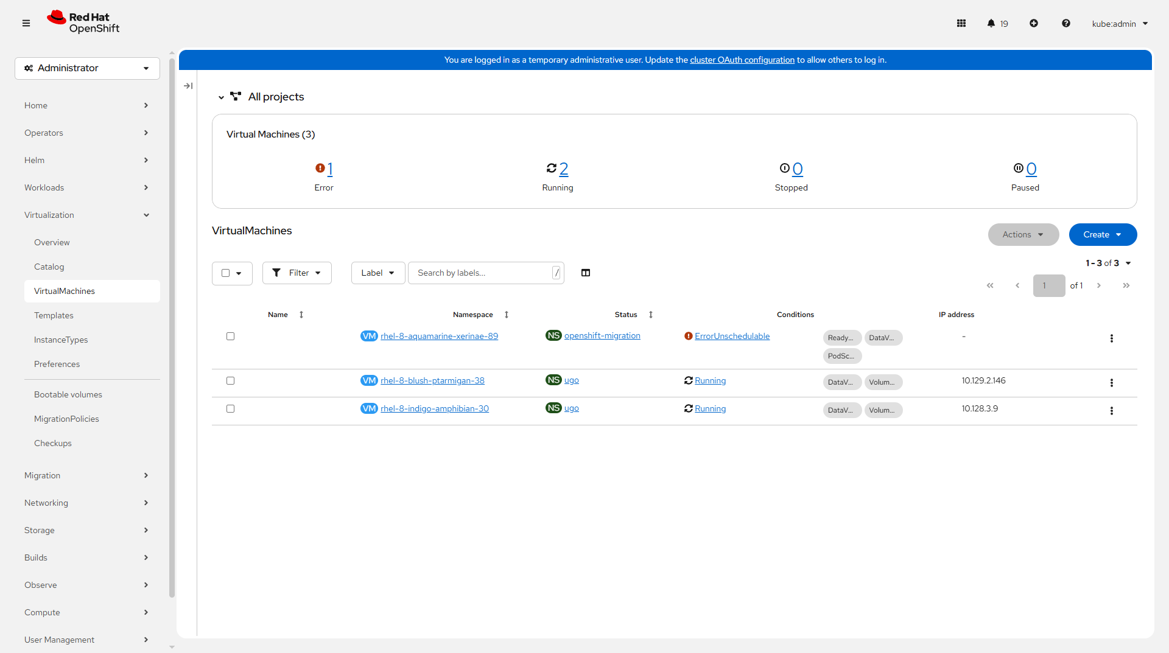Click the plus import icon in header

(1034, 23)
